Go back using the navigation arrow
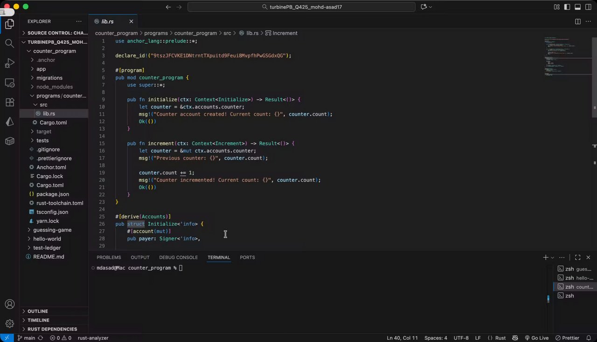The image size is (597, 342). click(x=168, y=7)
